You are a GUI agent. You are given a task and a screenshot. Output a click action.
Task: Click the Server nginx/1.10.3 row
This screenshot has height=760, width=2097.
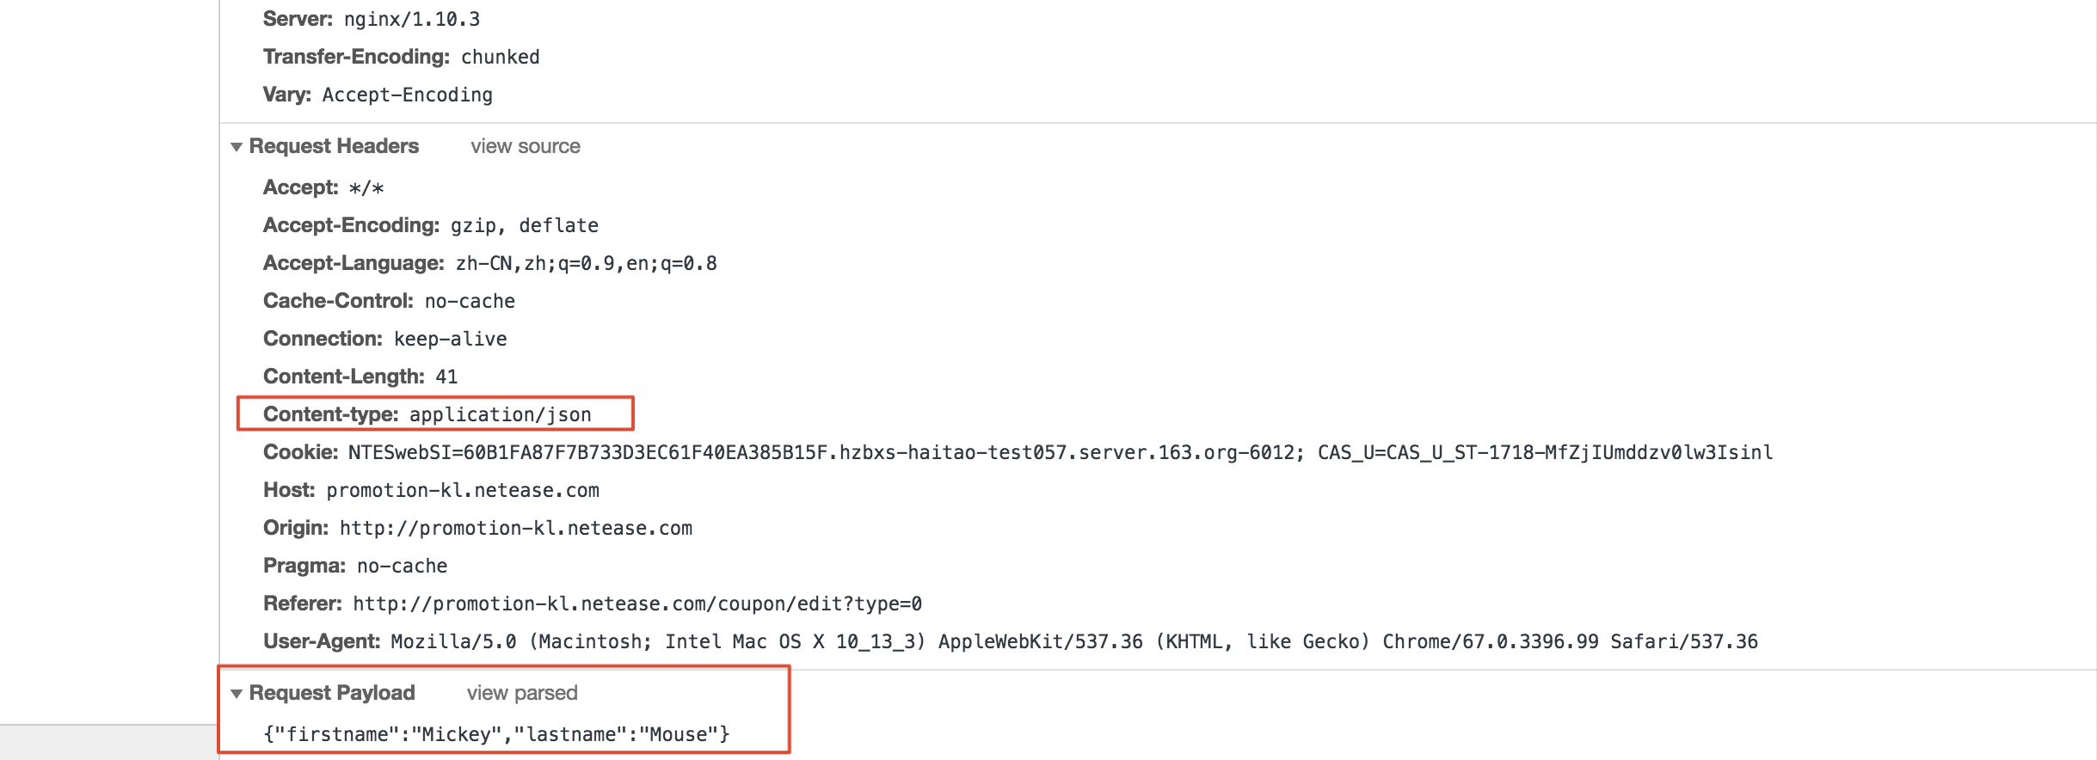point(372,19)
